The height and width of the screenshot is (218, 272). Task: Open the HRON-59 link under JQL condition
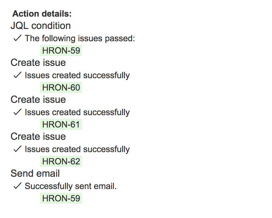[x=61, y=50]
